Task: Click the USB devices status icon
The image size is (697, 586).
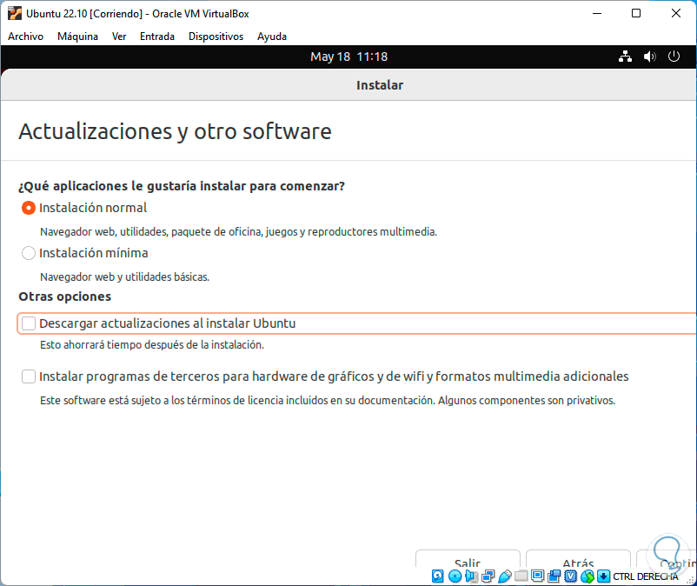Action: point(505,576)
